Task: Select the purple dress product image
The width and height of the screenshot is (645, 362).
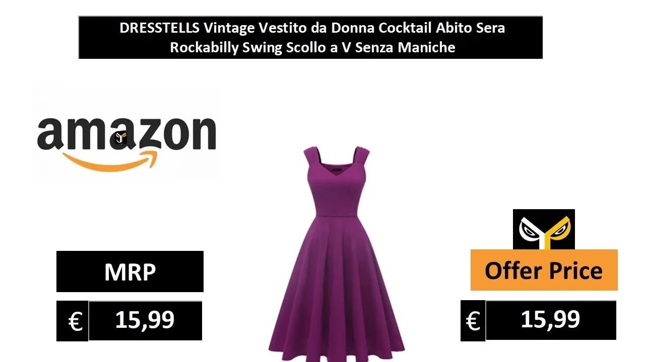Action: [336, 251]
